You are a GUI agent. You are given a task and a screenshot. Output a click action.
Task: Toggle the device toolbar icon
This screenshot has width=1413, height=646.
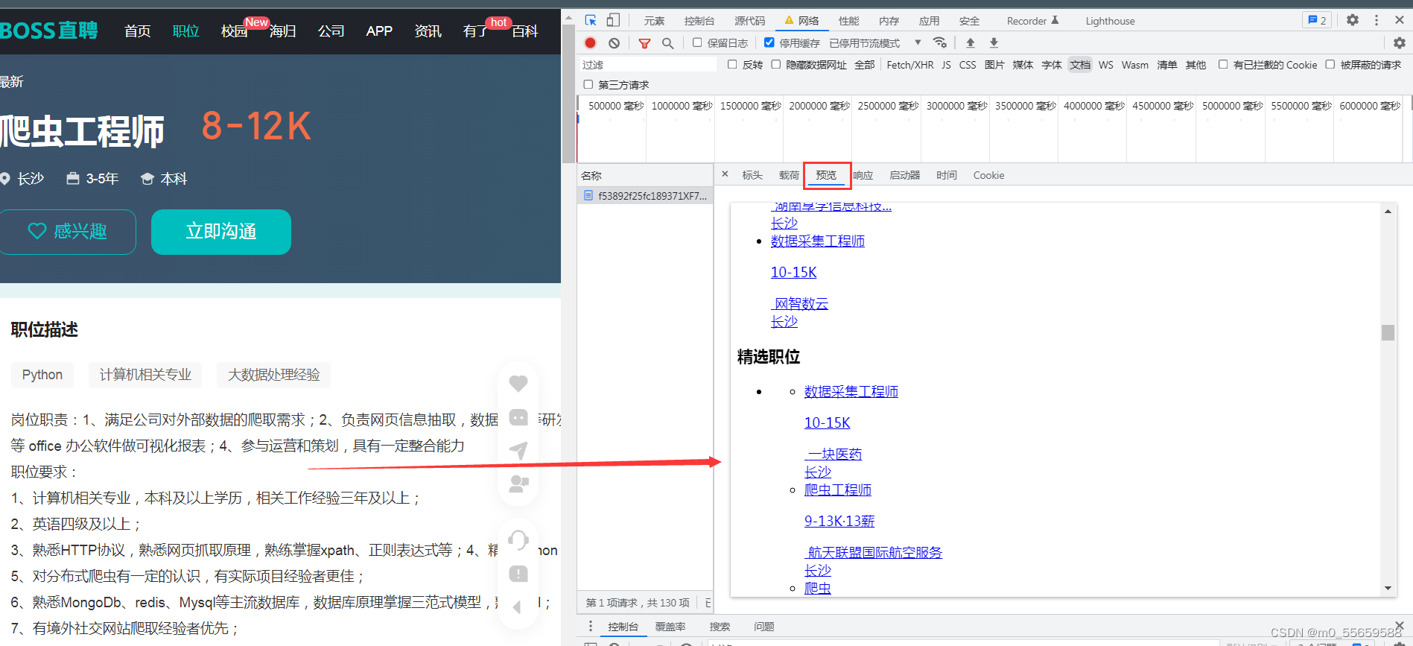click(x=613, y=20)
